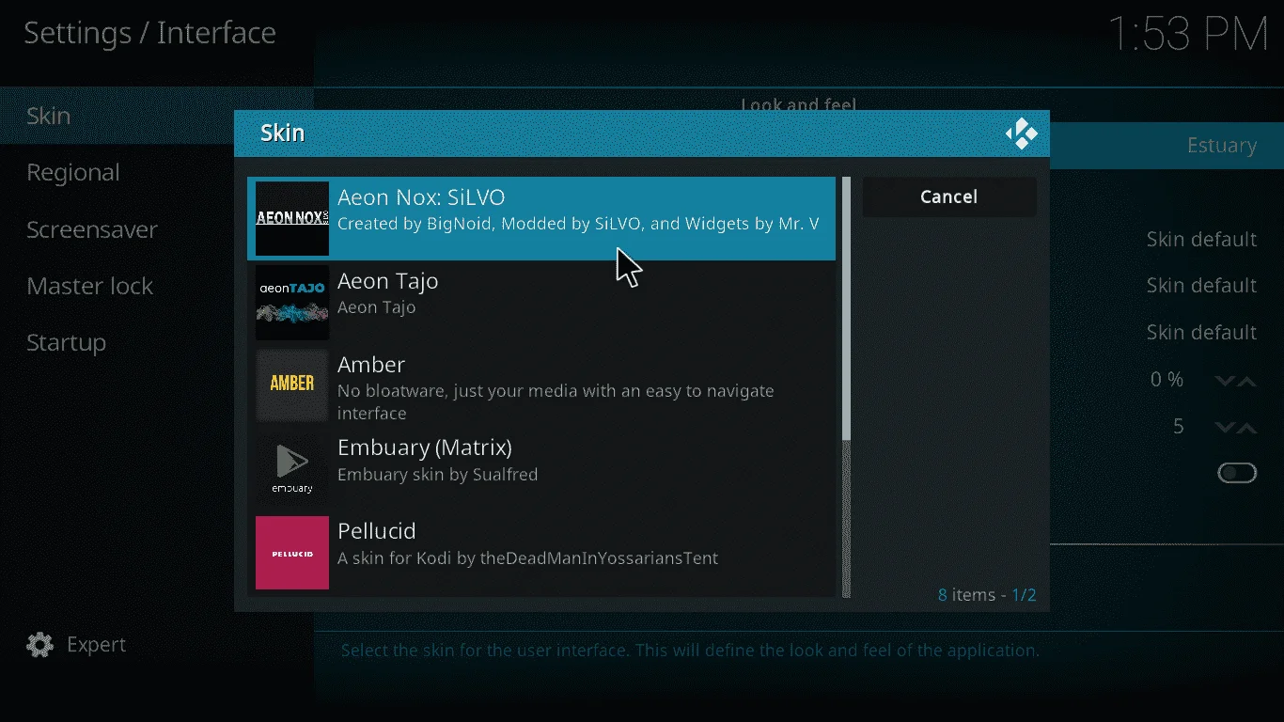The height and width of the screenshot is (722, 1284).
Task: Open the Skin settings category
Action: pos(157,116)
